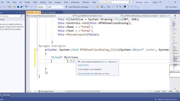180x101 pixels.
Task: Open the Edit menu
Action: [8, 2]
